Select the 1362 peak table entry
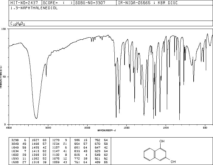Screen dimensions: 213x165 (35, 159)
